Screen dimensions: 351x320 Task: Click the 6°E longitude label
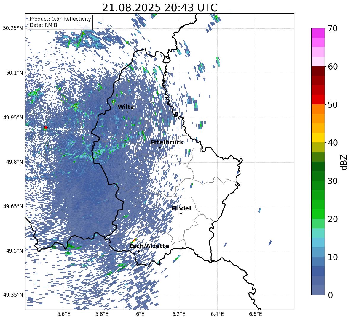tap(140, 314)
